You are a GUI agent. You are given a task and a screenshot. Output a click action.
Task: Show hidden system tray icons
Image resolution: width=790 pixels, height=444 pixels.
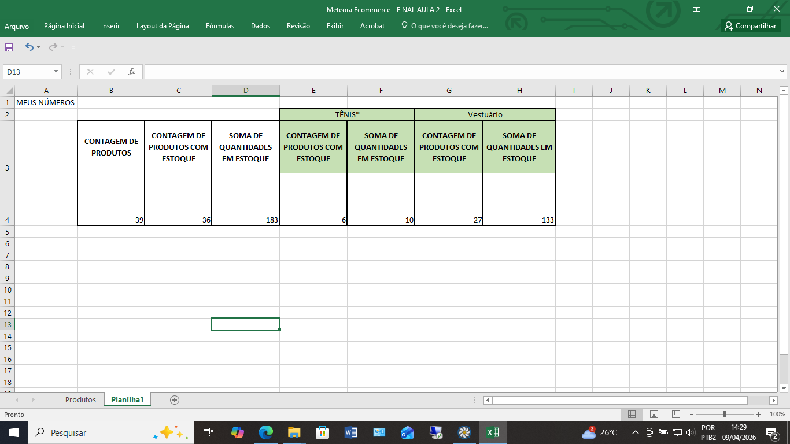coord(636,432)
